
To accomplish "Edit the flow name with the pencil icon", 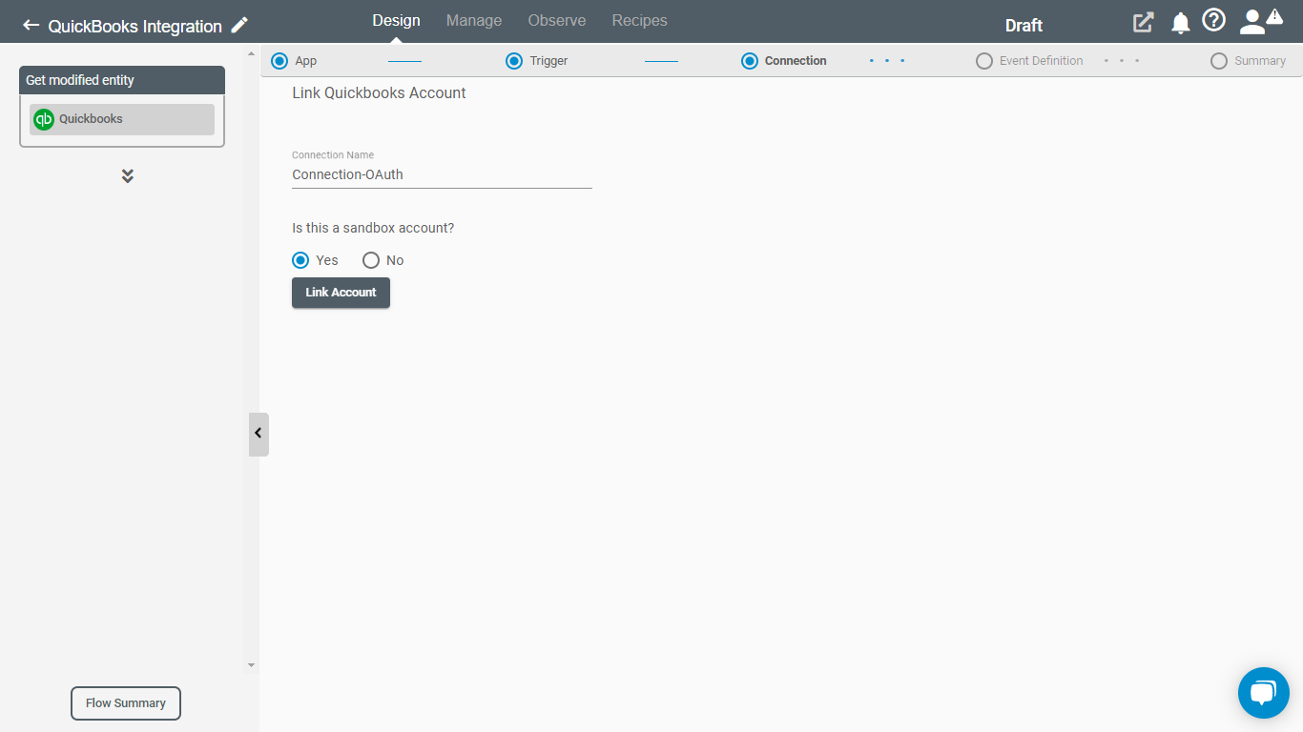I will 239,25.
